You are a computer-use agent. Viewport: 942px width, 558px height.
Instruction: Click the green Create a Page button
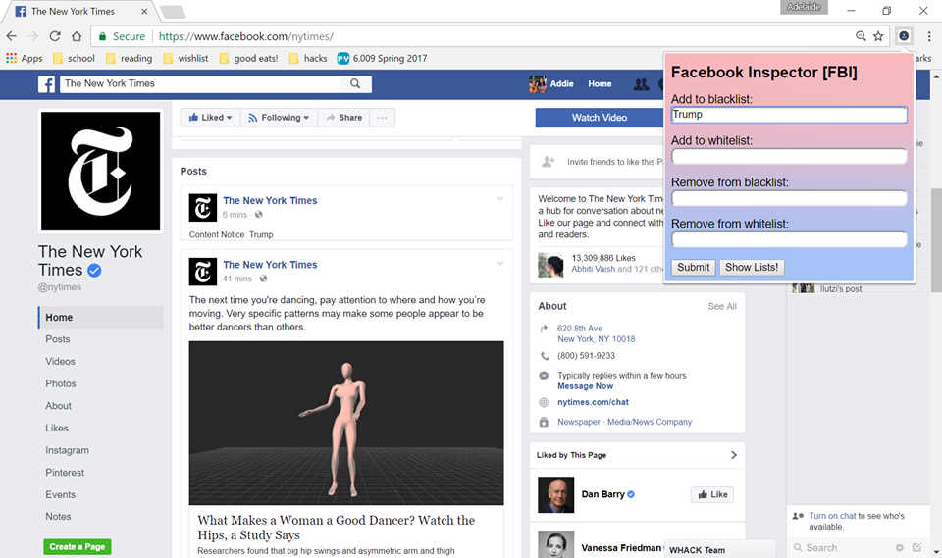78,547
